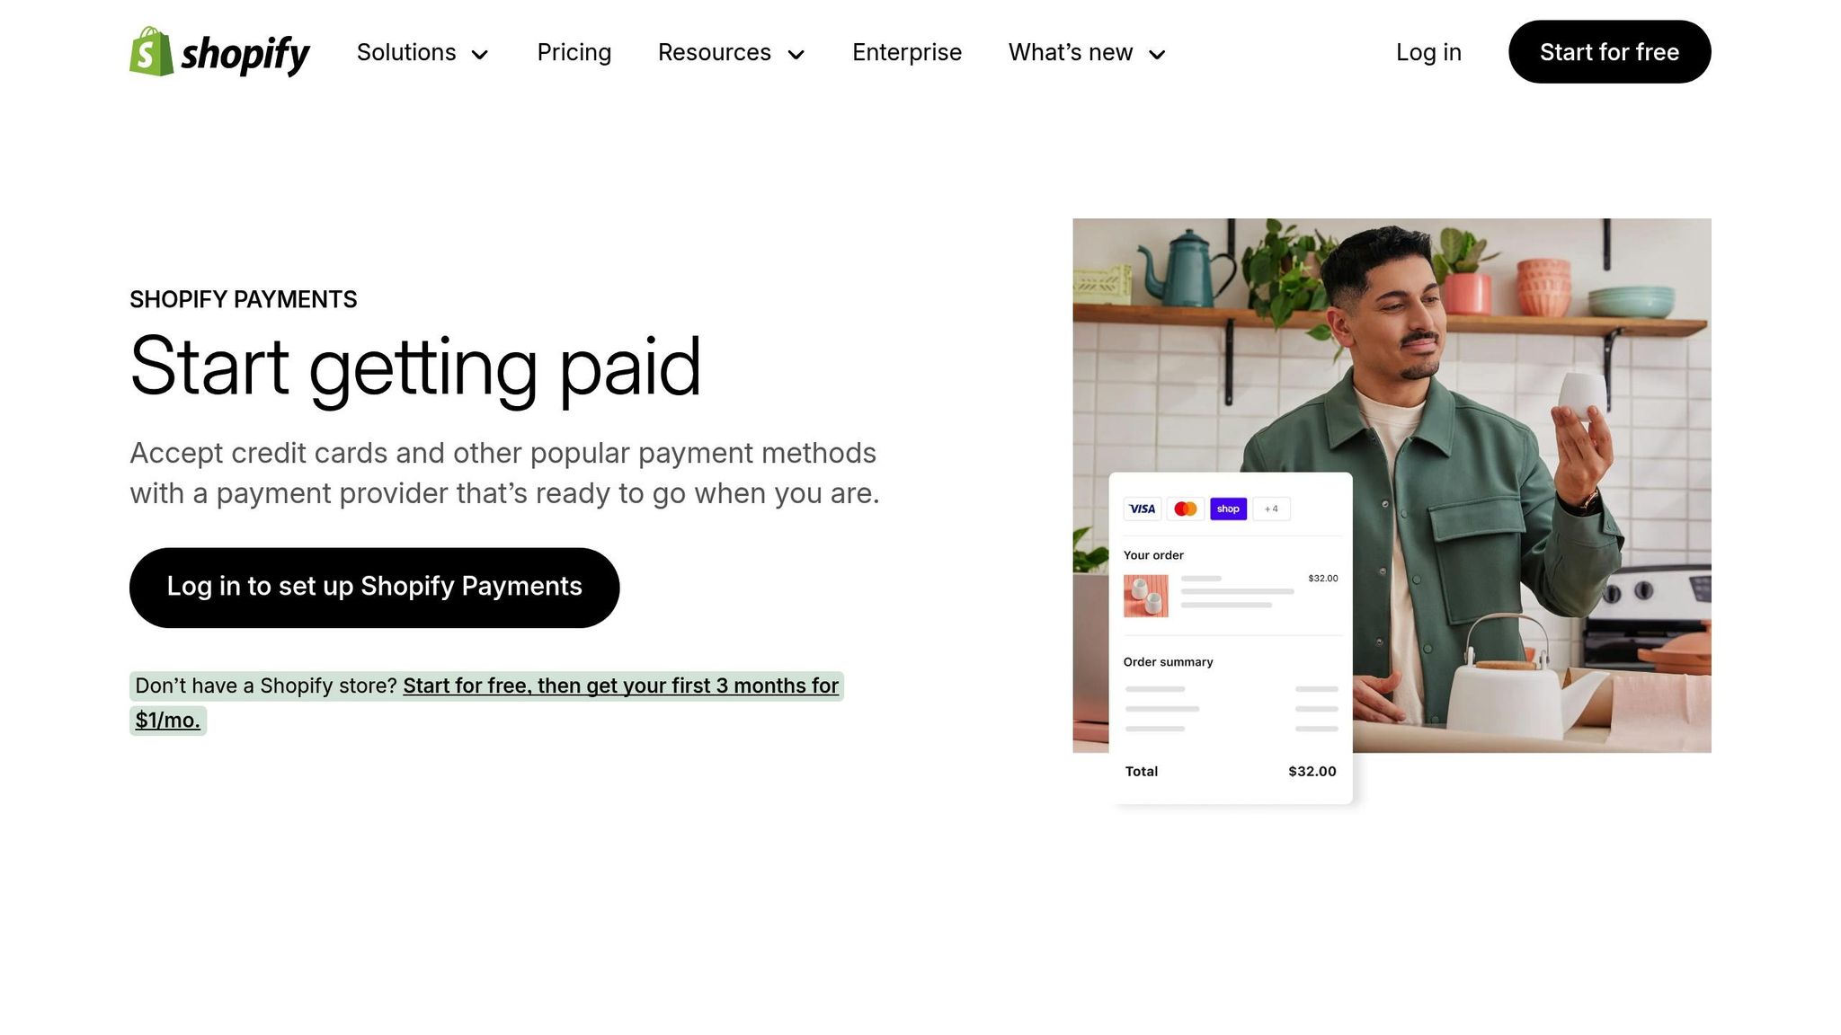Click the product thumbnail in the order card
This screenshot has width=1841, height=1035.
click(1144, 596)
